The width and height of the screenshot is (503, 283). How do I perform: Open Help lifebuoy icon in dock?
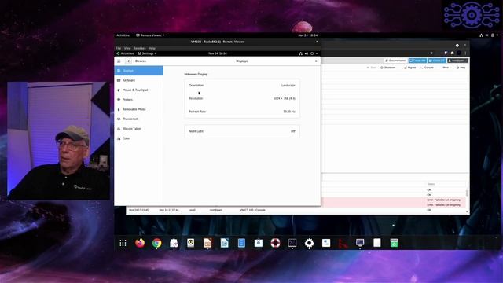coord(275,243)
